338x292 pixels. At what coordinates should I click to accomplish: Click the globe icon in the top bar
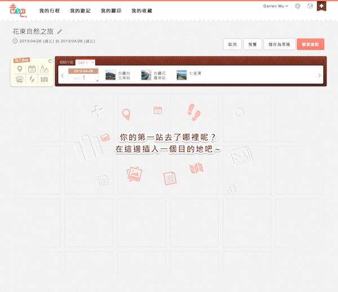310,6
